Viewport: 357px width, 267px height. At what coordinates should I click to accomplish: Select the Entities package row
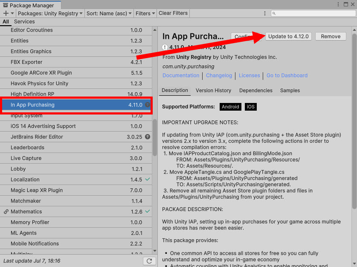click(76, 41)
